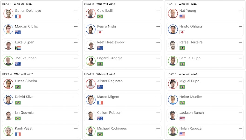
Task: Select Lucas Silveira as Heat 4 winner
Action: coord(41,84)
